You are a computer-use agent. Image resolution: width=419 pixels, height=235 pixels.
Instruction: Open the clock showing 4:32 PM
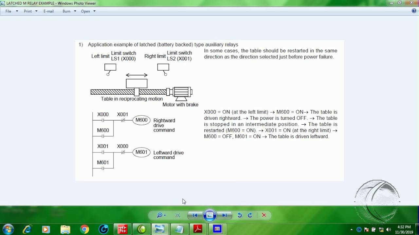pos(404,229)
